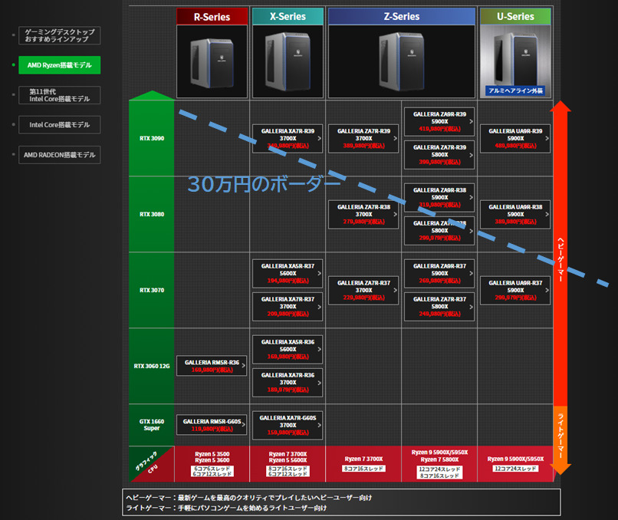Click the RTX 3060 12G row label
Viewport: 618px width, 520px height.
click(x=152, y=366)
